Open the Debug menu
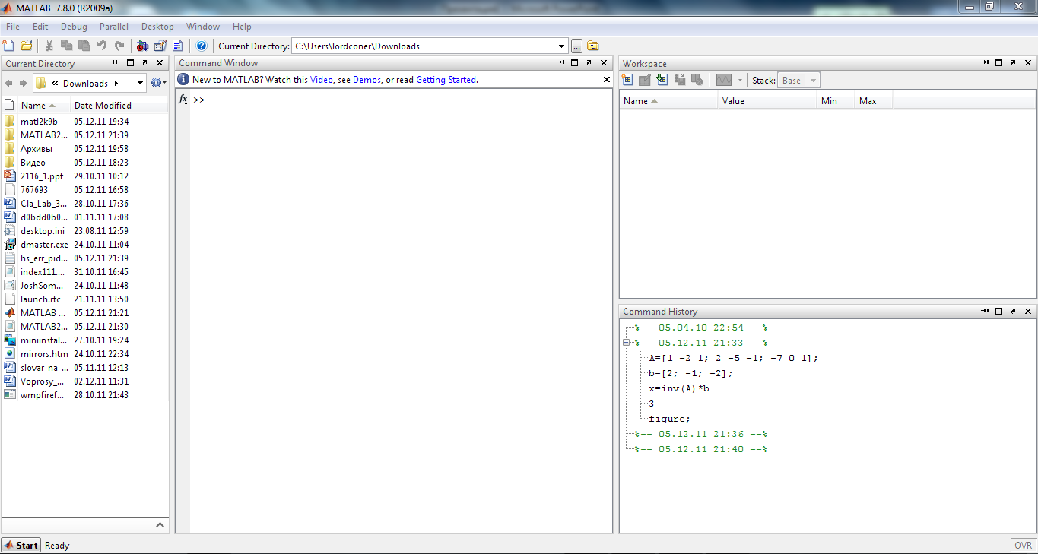The width and height of the screenshot is (1038, 554). (74, 27)
